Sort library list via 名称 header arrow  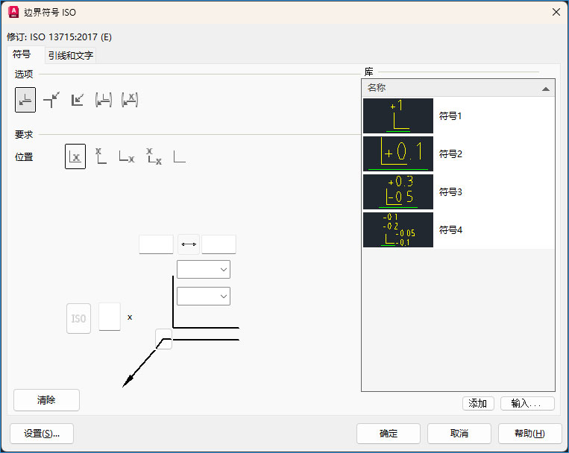pos(546,89)
